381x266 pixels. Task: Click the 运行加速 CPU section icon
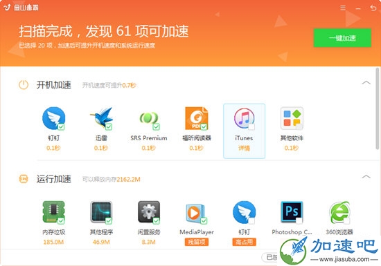tap(24, 179)
